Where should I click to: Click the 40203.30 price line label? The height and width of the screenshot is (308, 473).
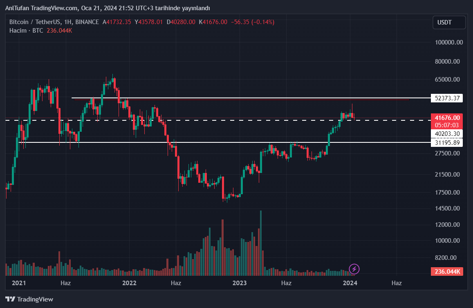coord(447,134)
